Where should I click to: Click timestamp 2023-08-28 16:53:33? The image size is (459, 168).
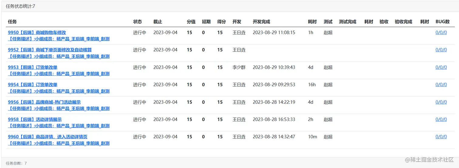coord(274,119)
